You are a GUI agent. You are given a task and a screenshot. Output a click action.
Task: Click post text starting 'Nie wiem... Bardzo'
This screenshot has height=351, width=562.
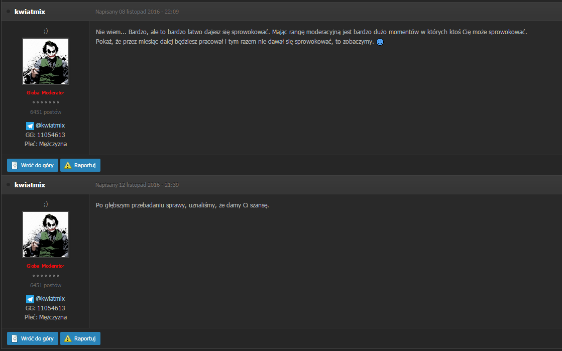311,32
